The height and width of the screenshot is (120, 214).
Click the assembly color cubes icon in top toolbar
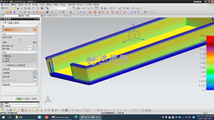pyautogui.click(x=42, y=8)
